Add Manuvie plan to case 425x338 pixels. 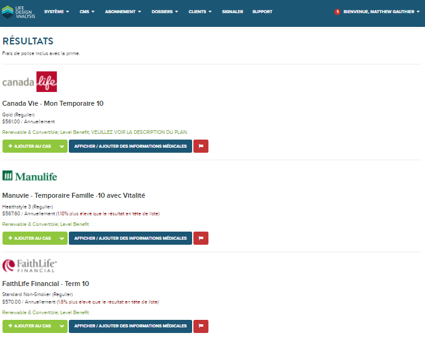pos(29,238)
